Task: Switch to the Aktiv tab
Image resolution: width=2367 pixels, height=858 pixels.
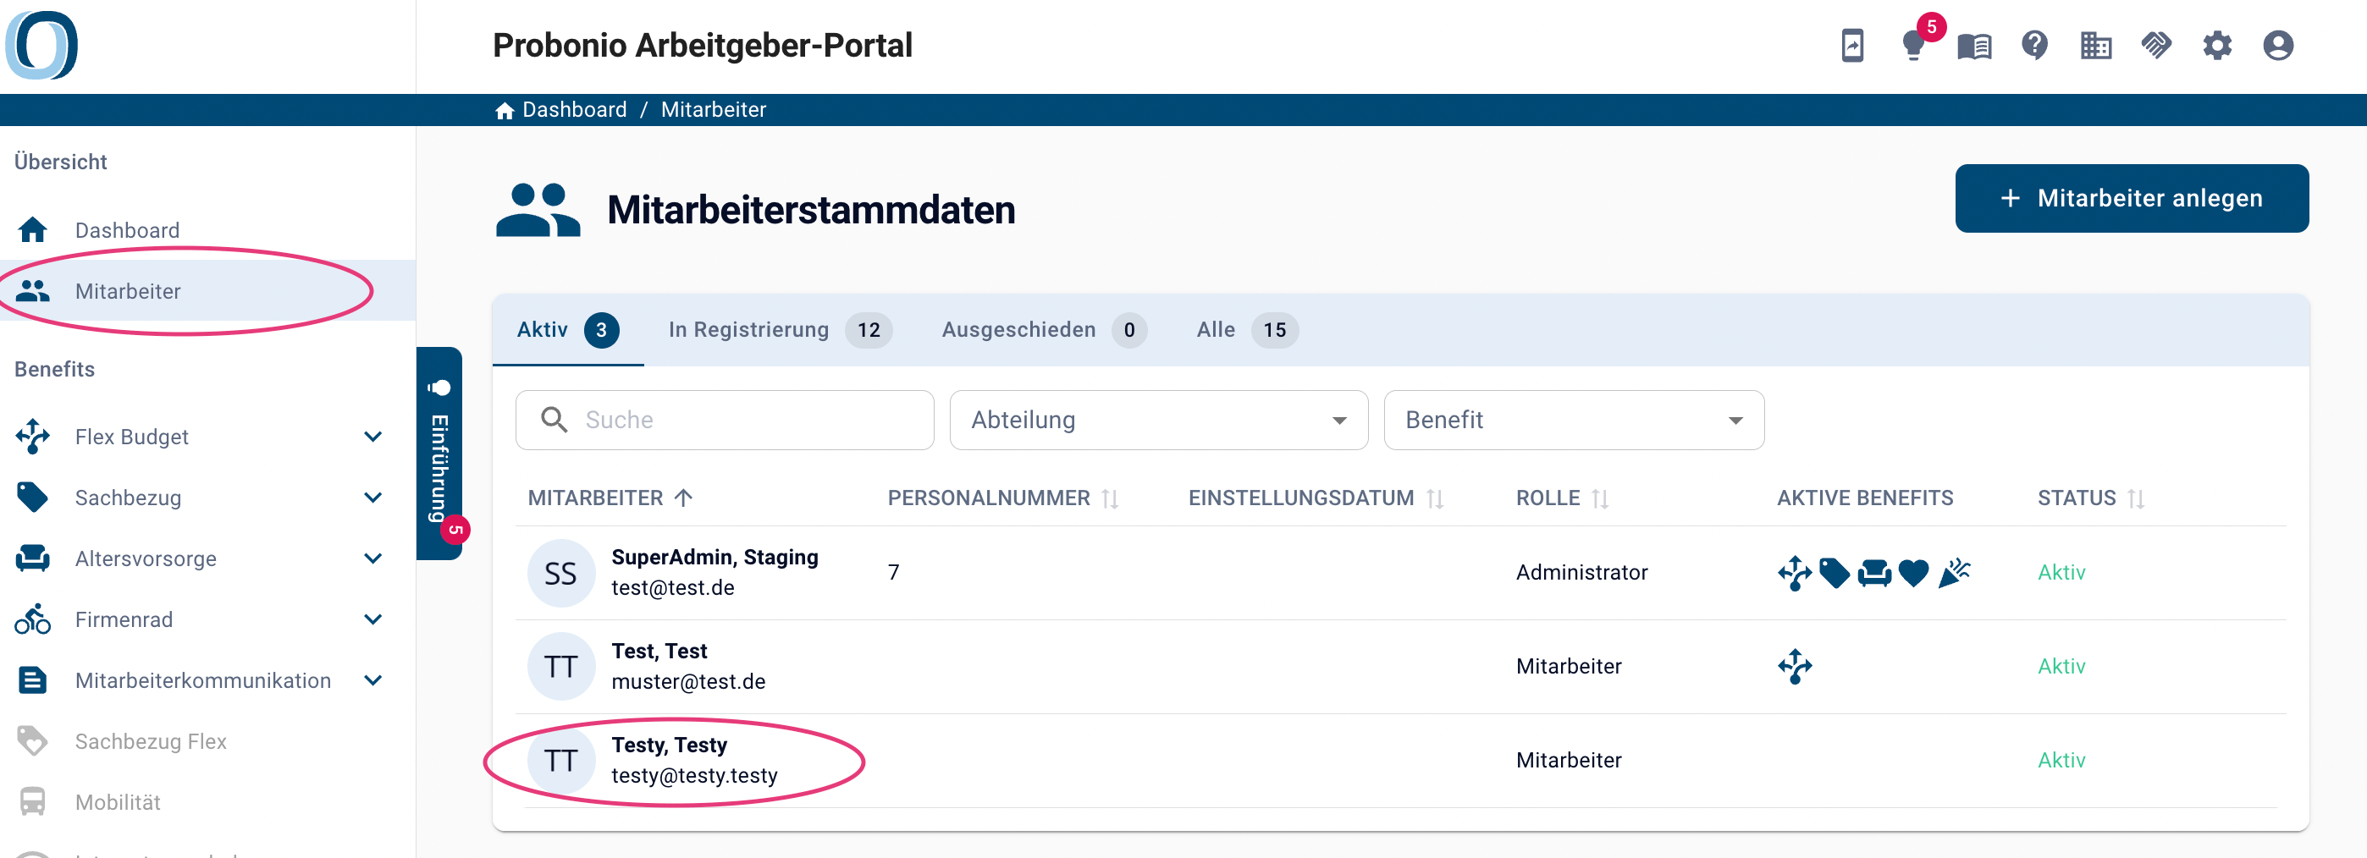Action: coord(568,329)
